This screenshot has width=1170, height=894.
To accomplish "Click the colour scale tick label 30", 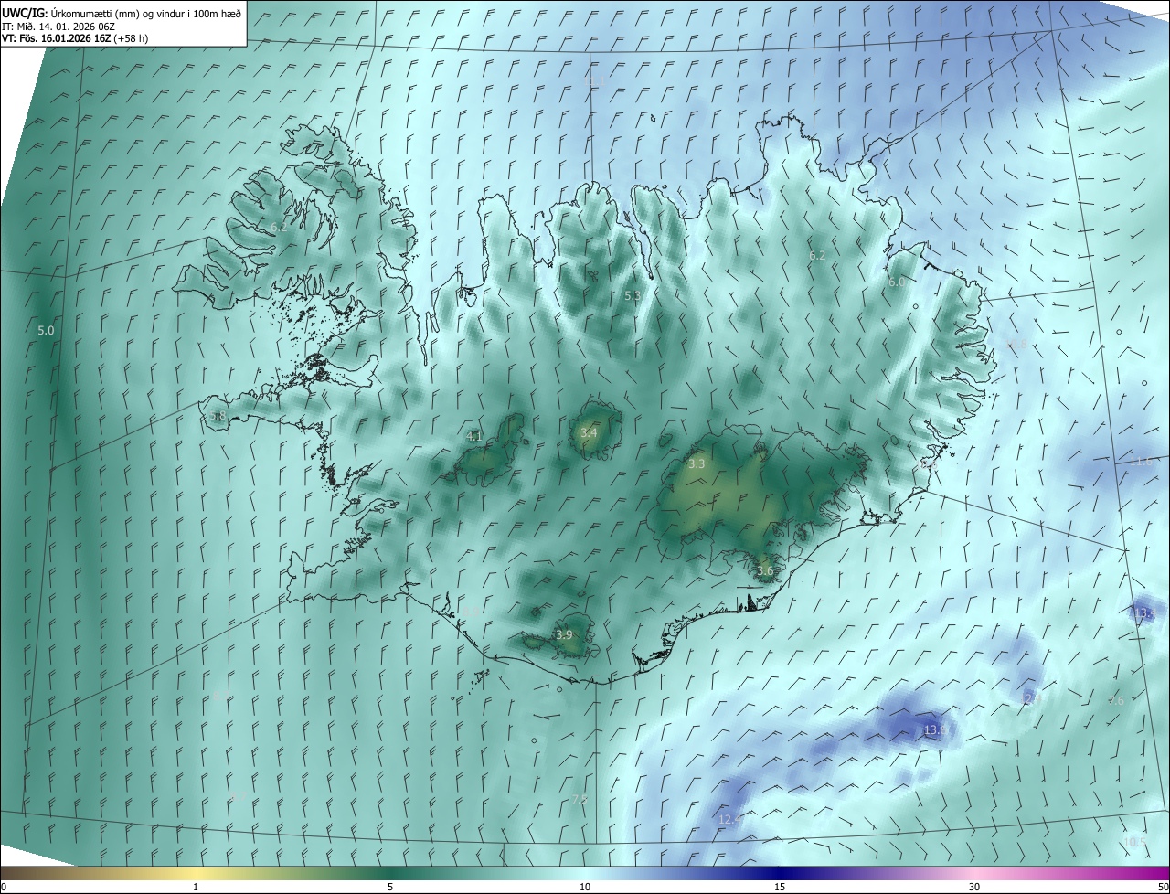I will [974, 887].
